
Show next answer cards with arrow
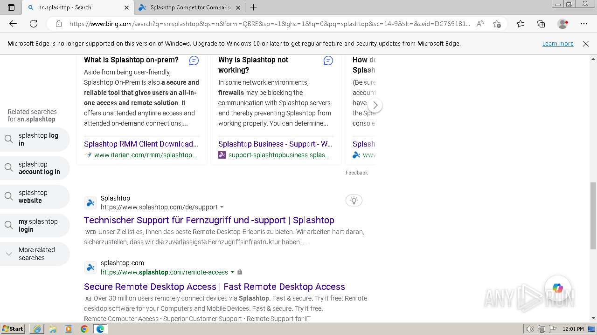(x=375, y=105)
